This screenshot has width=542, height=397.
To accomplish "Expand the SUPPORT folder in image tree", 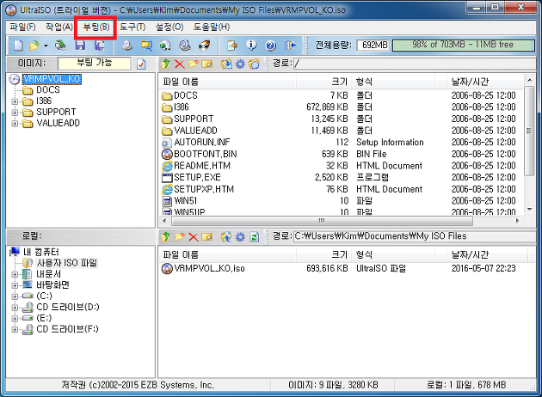I will click(x=15, y=113).
